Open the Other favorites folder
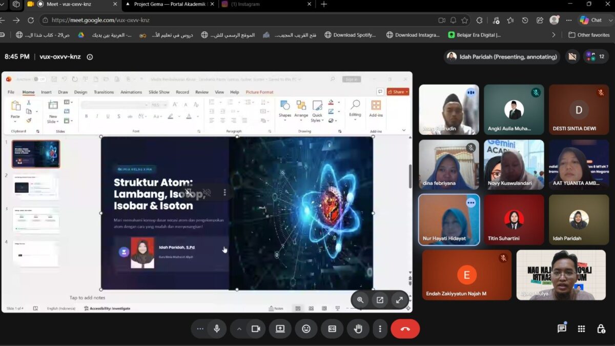The image size is (615, 346). [589, 35]
